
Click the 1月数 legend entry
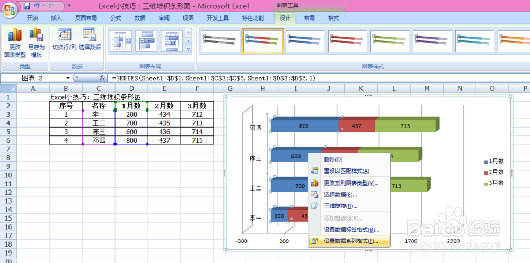(x=494, y=161)
